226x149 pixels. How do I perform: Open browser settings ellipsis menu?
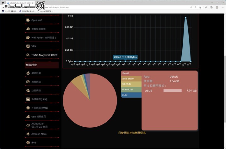click(223, 7)
